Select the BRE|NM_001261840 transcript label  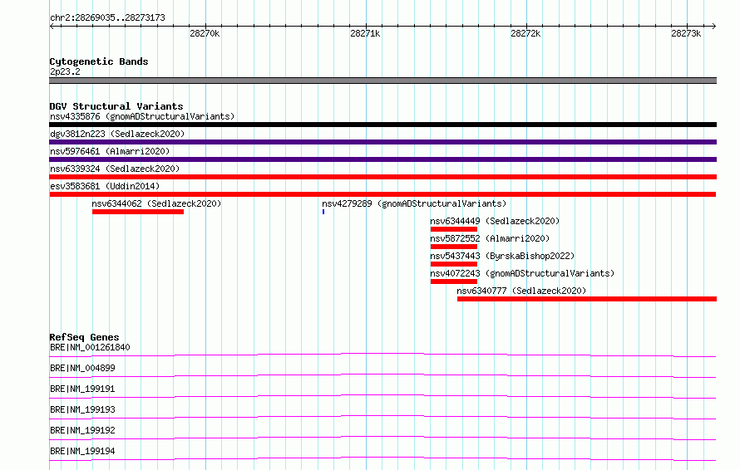90,347
